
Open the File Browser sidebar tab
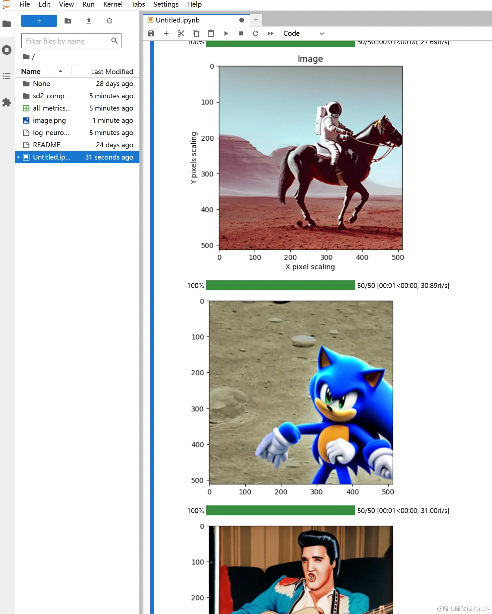click(x=7, y=24)
